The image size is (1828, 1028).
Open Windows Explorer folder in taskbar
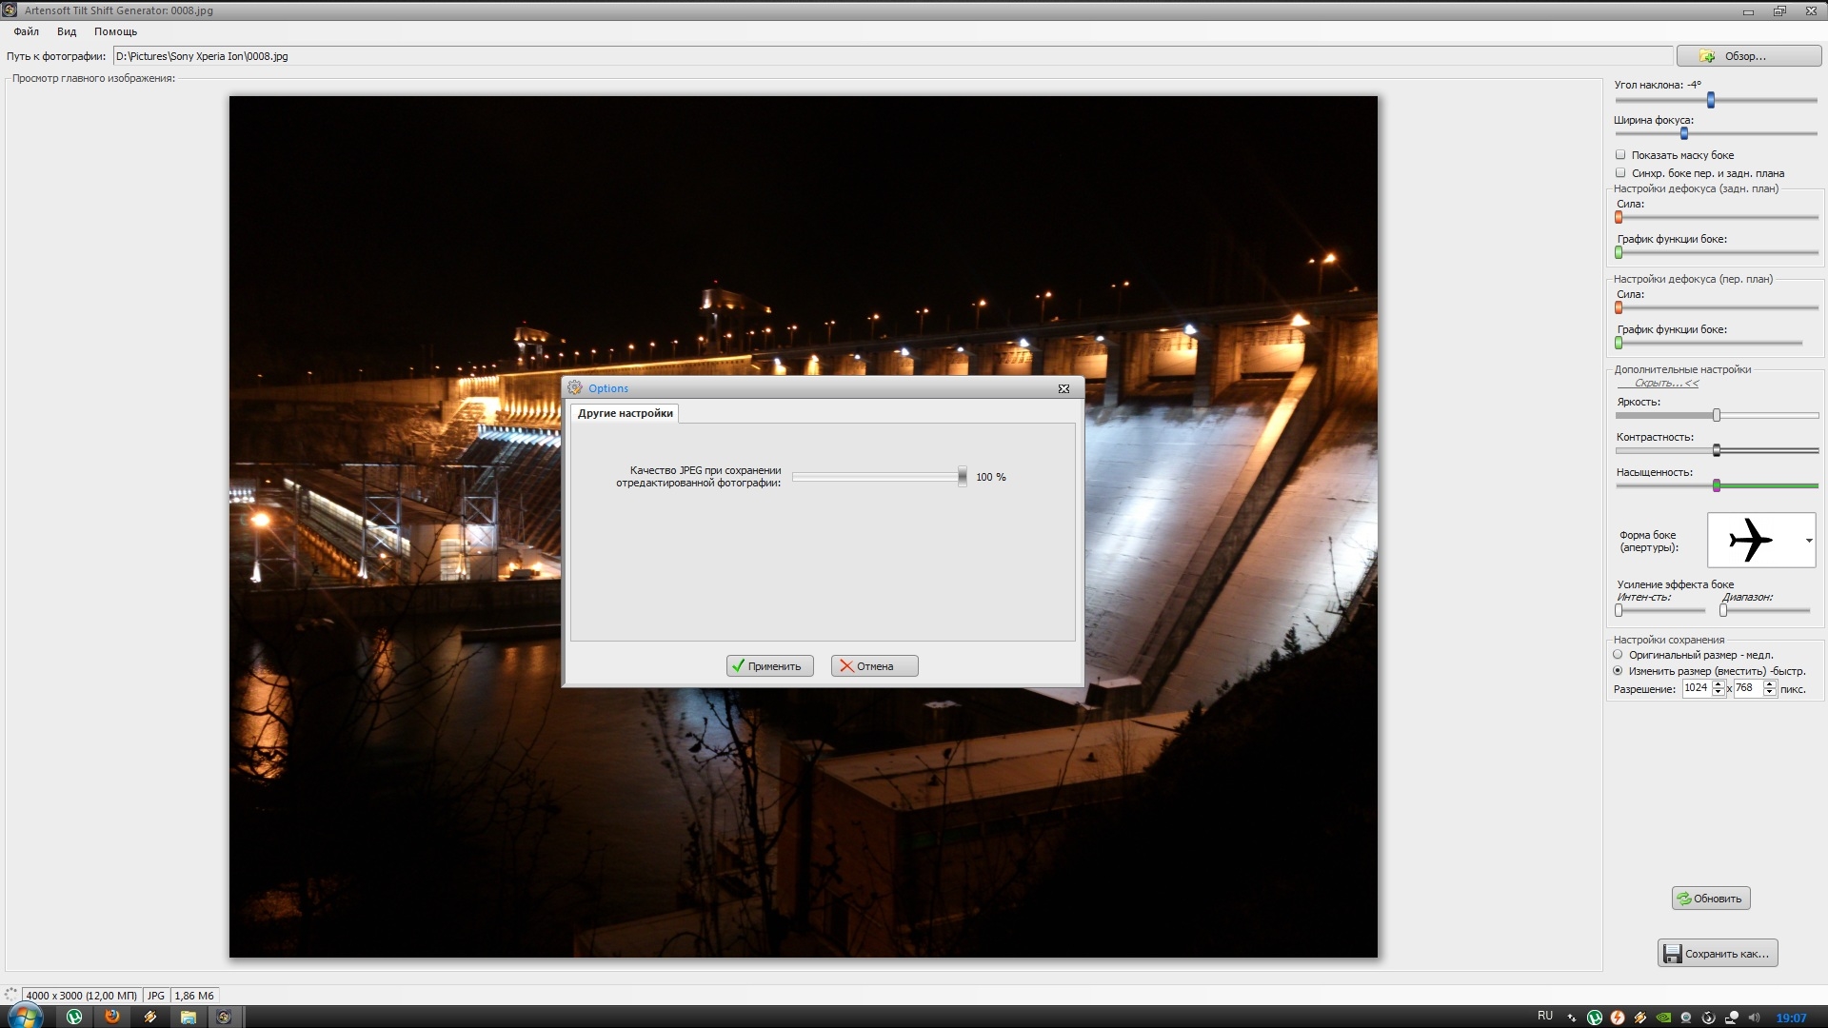188,1017
